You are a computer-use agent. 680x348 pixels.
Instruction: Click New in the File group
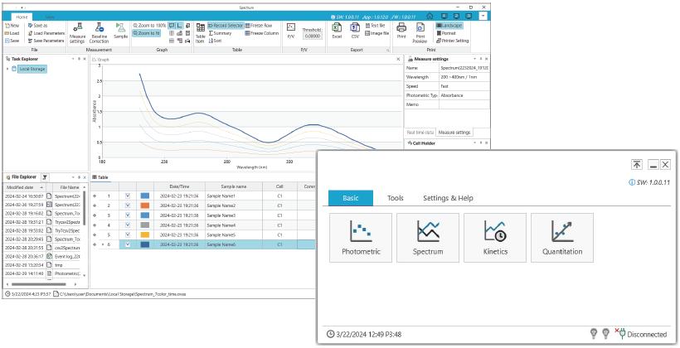pyautogui.click(x=12, y=26)
